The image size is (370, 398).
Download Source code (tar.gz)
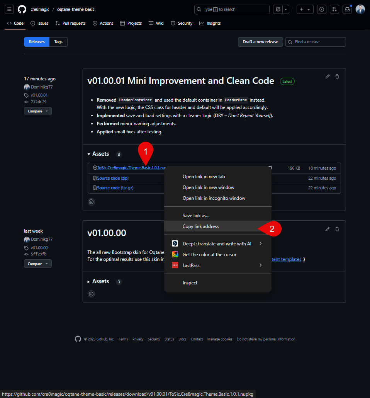click(x=115, y=188)
